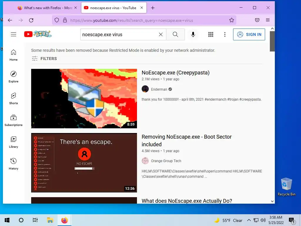Open network status tray icon
This screenshot has width=301, height=226.
tap(256, 220)
